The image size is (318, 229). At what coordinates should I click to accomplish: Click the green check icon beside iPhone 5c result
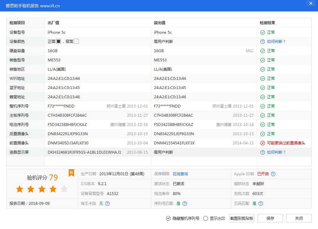tap(262, 32)
